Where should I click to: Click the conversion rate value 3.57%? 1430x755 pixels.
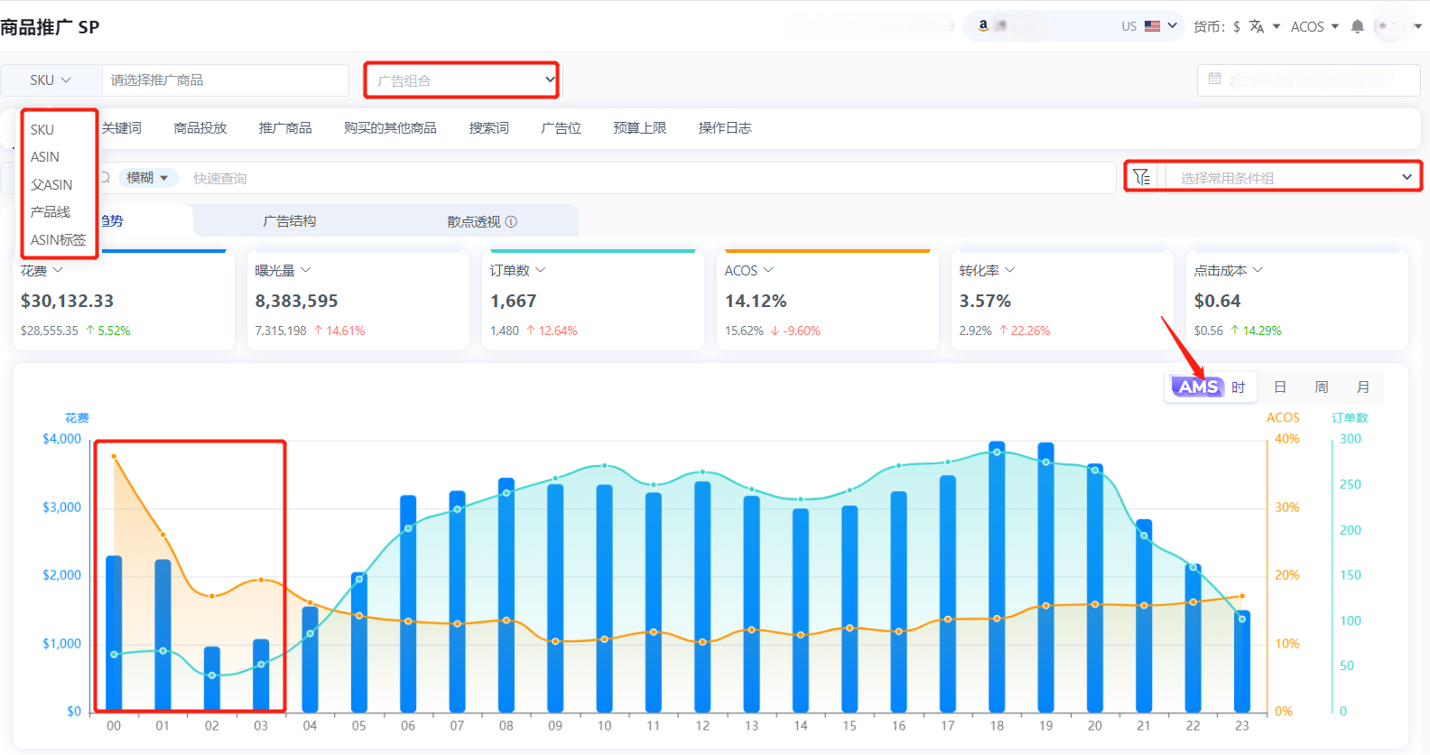coord(985,301)
